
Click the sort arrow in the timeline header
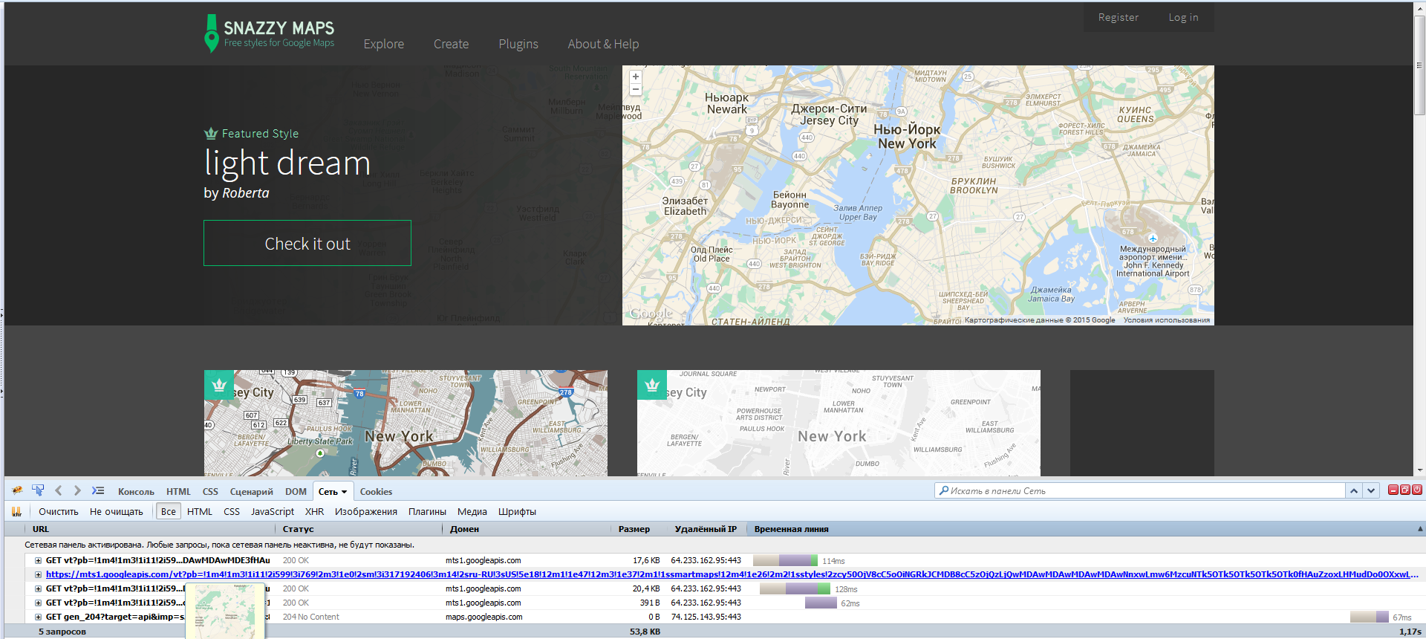(1420, 529)
